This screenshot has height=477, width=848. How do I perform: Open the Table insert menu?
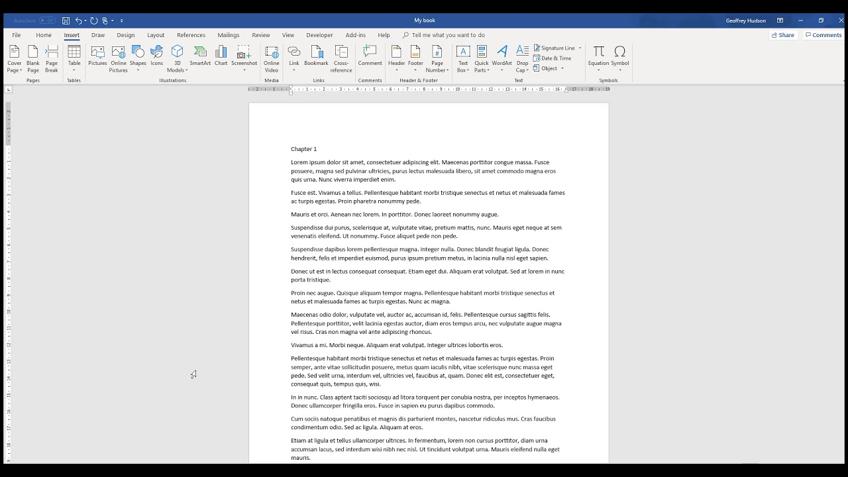pos(74,59)
